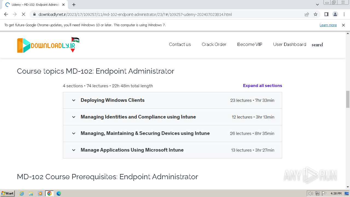The image size is (350, 197).
Task: Click Manage Applications Using Microsoft Intune title
Action: 132,150
